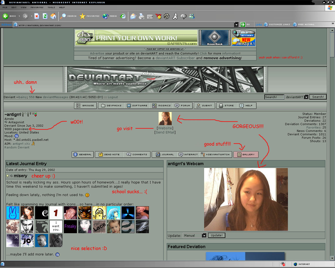Click the Mail envelope toolbar icon
The height and width of the screenshot is (268, 335).
(133, 16)
